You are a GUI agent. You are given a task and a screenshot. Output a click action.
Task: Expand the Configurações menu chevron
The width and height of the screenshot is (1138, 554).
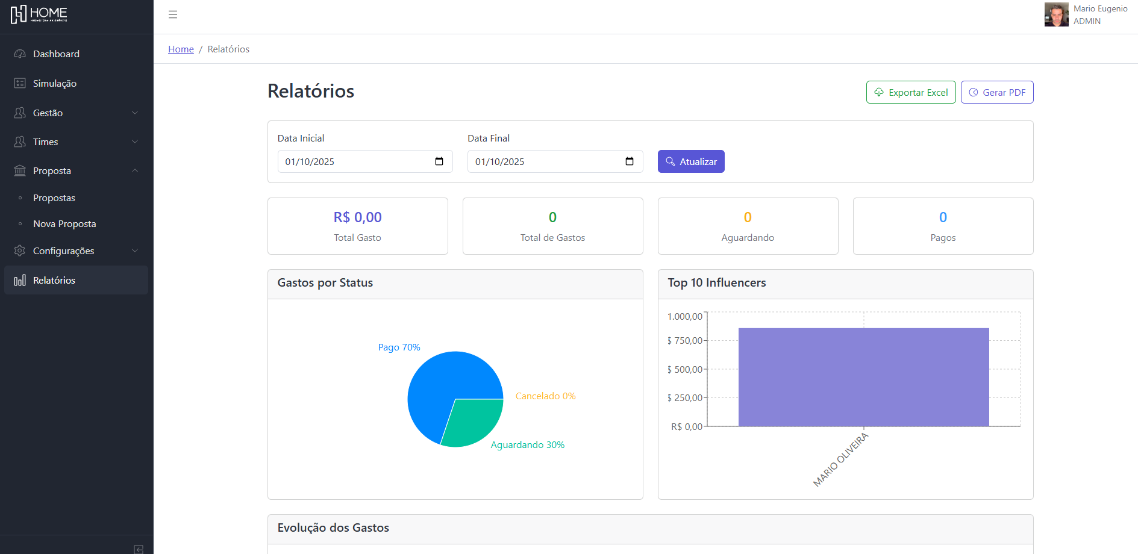pyautogui.click(x=135, y=251)
